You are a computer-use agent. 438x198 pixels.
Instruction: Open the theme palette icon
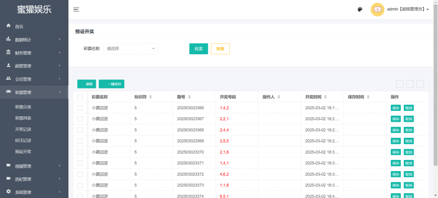click(360, 9)
